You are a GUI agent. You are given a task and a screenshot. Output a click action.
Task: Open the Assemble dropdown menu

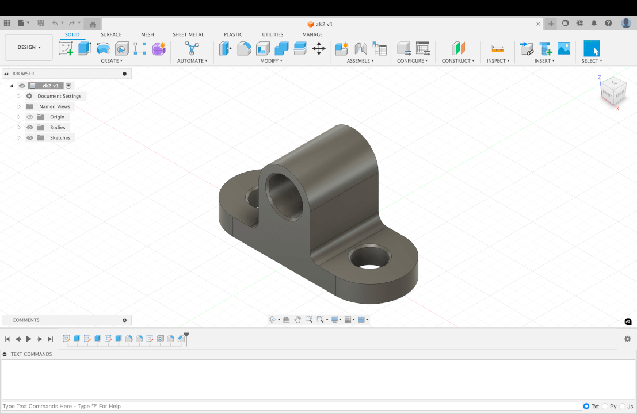point(360,60)
